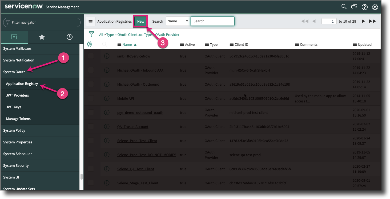Open Connect chat via the conversations icon
Screen dimensions: 390x199
354,7
